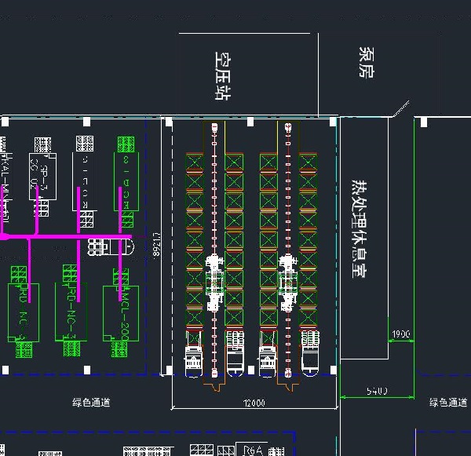This screenshot has width=471, height=456.
Task: Select the 空压站 room label text
Action: pos(223,76)
